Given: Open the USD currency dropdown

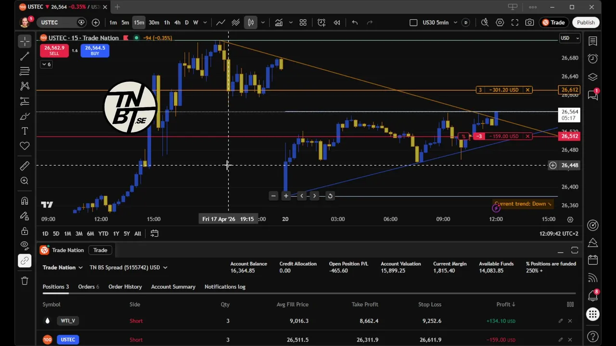Looking at the screenshot, I should [x=570, y=38].
